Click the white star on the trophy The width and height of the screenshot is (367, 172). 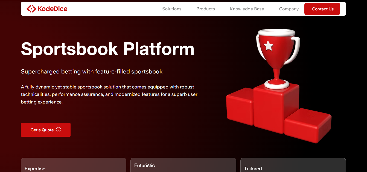pyautogui.click(x=268, y=46)
